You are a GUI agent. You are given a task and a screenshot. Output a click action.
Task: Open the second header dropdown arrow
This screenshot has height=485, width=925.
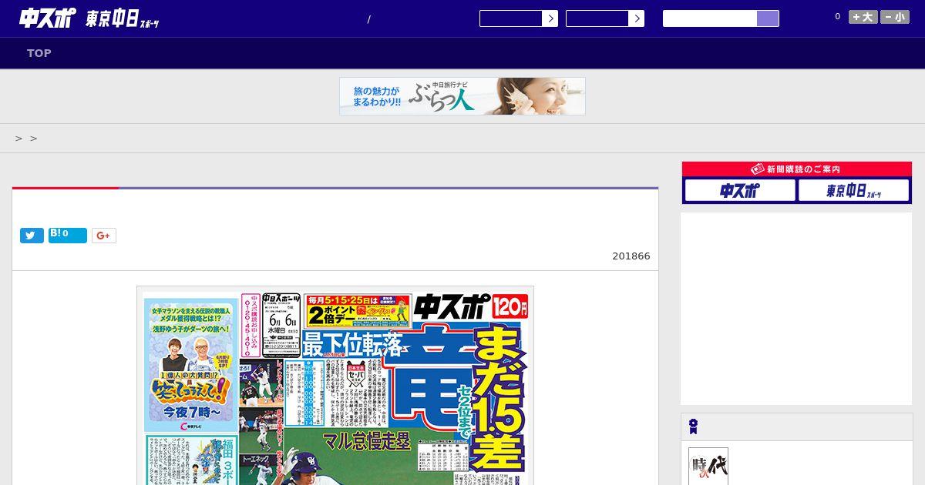(636, 18)
